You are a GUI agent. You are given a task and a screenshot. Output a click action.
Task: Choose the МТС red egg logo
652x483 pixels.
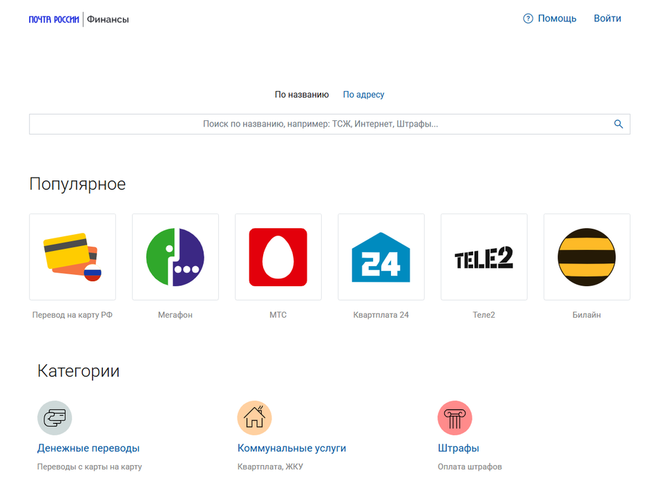(278, 256)
